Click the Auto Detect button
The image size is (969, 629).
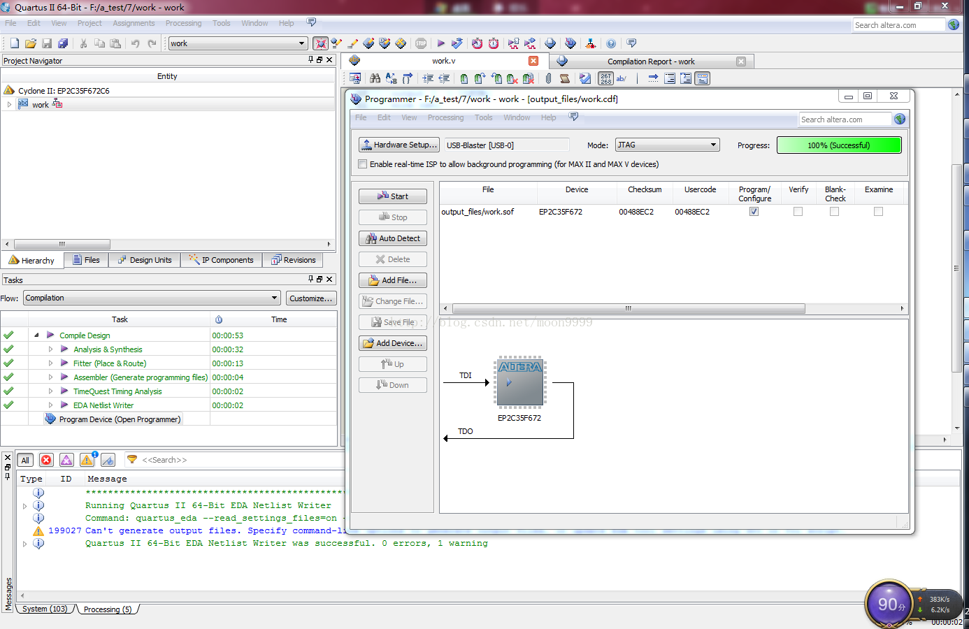click(393, 238)
